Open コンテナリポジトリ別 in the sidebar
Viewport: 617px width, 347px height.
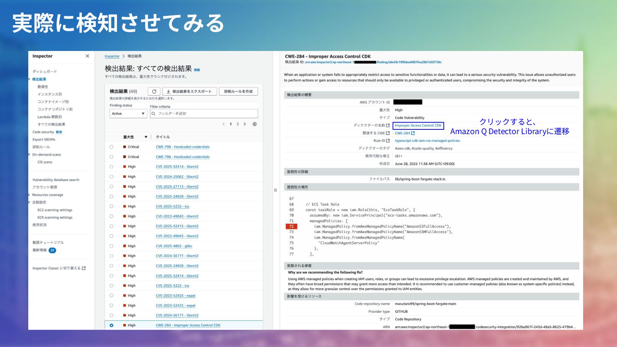(x=55, y=109)
